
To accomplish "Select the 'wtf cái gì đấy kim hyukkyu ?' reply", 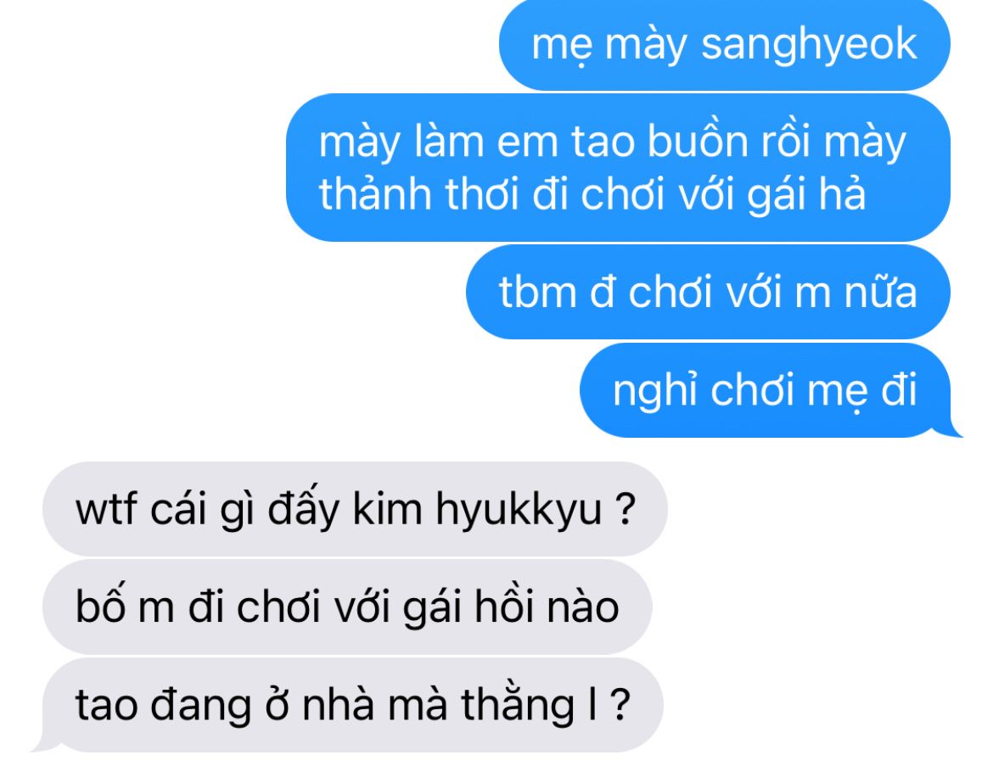I will pos(355,509).
